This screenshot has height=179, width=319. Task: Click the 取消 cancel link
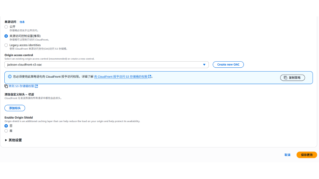pyautogui.click(x=287, y=154)
